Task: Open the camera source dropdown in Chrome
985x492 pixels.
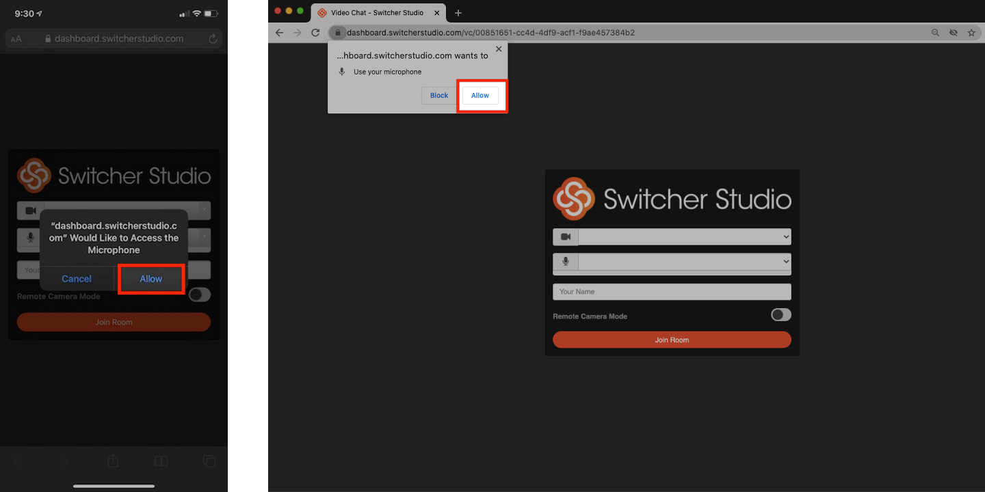Action: [684, 236]
